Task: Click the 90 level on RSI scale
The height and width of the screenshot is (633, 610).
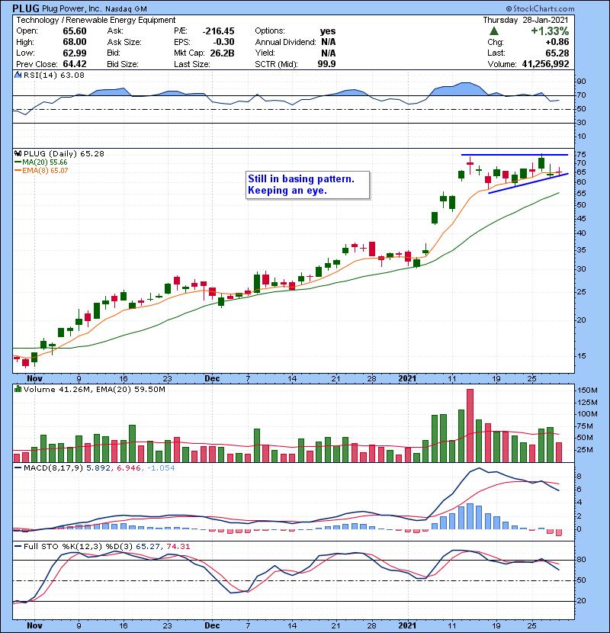Action: tap(581, 82)
